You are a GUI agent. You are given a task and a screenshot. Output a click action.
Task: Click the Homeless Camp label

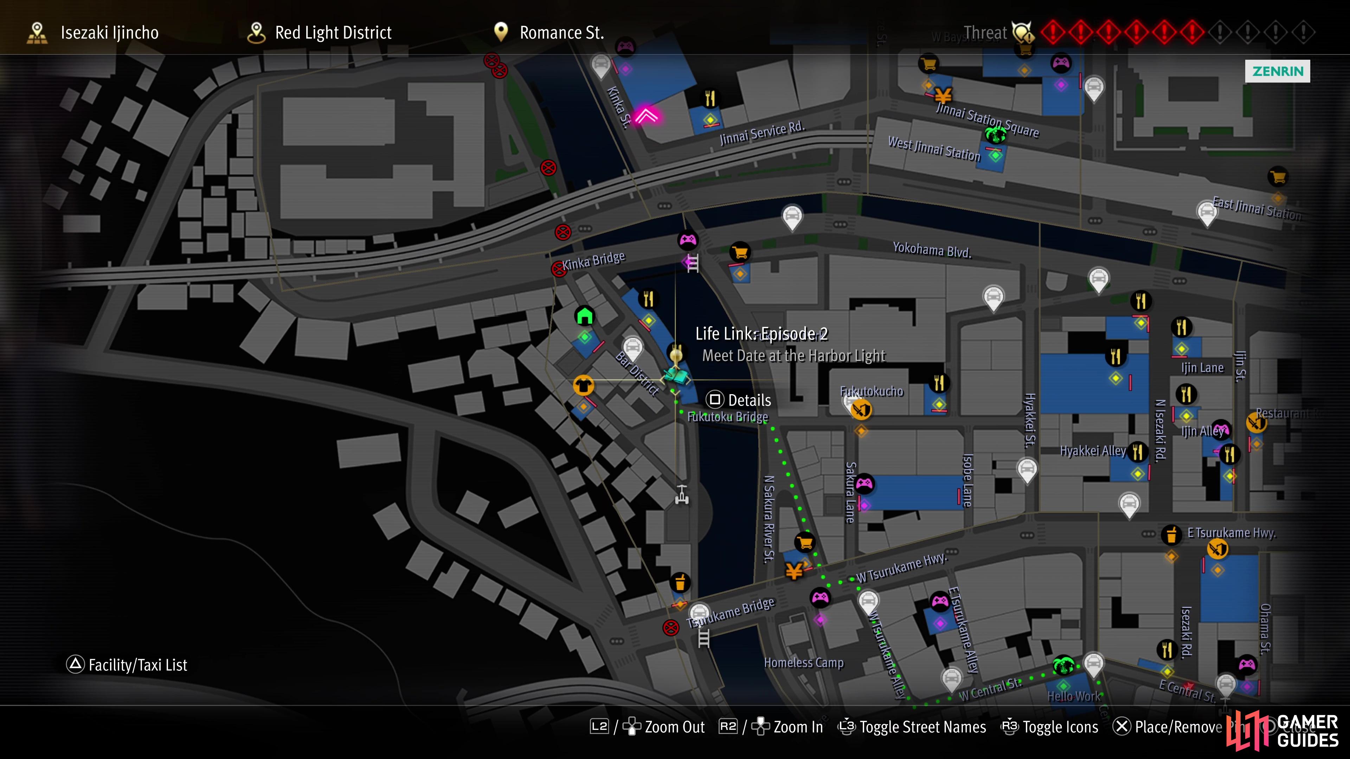click(804, 663)
